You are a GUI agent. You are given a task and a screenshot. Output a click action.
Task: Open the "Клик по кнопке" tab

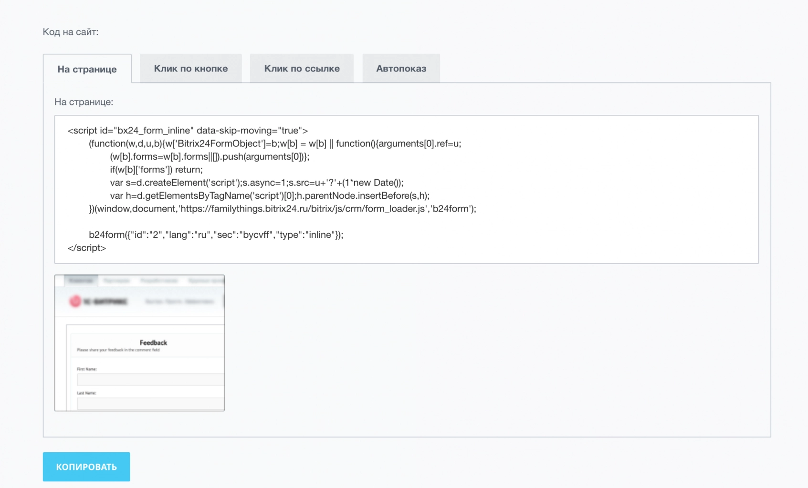pos(190,69)
